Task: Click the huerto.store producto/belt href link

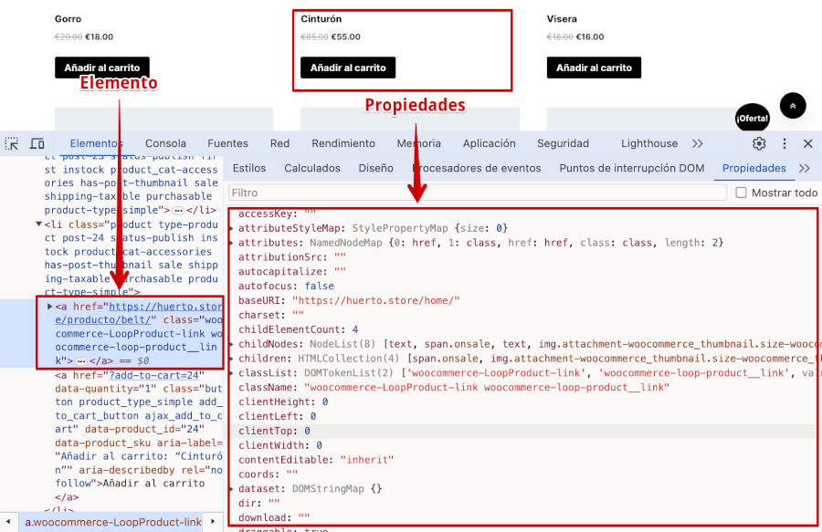Action: (139, 313)
